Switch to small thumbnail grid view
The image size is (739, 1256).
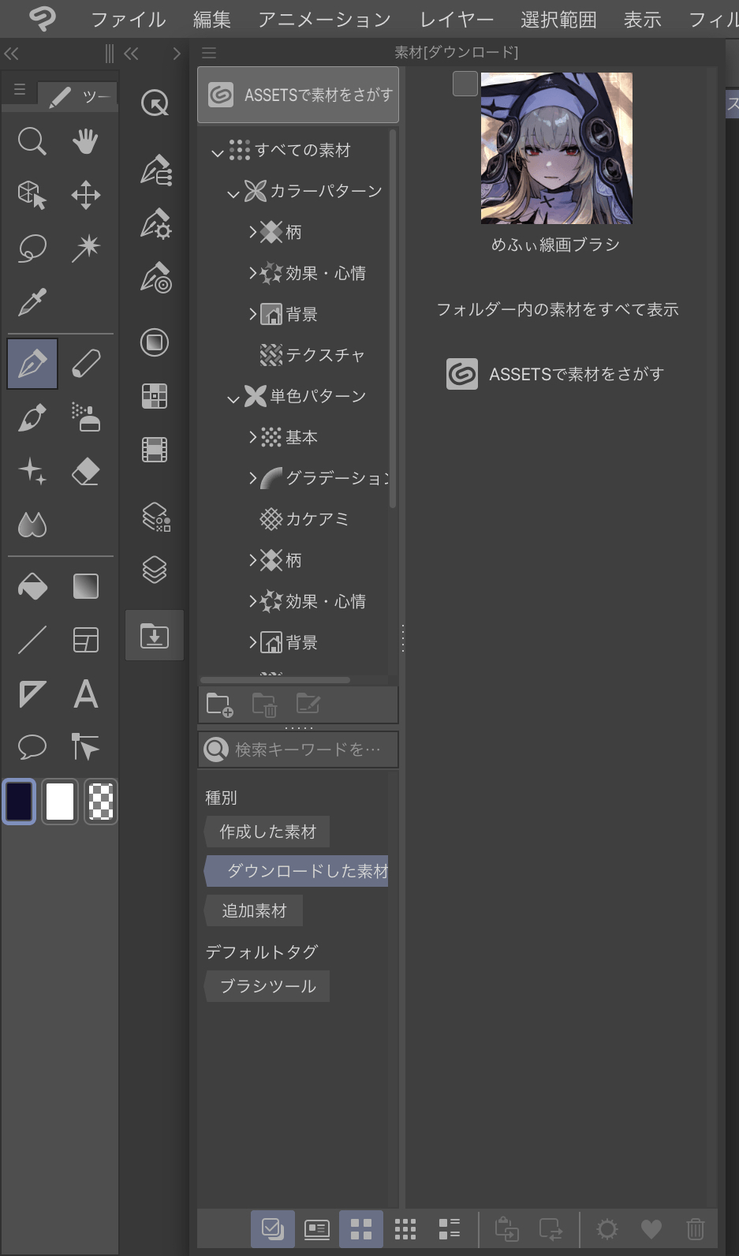(405, 1228)
